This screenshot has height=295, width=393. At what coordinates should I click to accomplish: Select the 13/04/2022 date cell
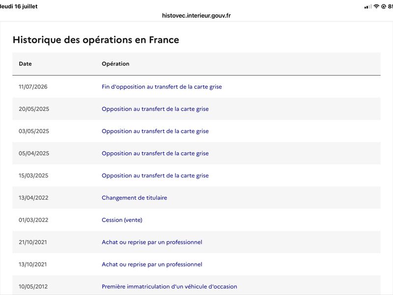(x=33, y=198)
